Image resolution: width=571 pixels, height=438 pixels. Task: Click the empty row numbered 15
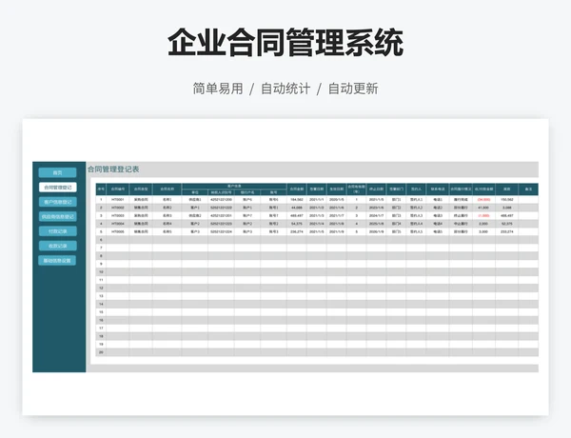pyautogui.click(x=317, y=312)
